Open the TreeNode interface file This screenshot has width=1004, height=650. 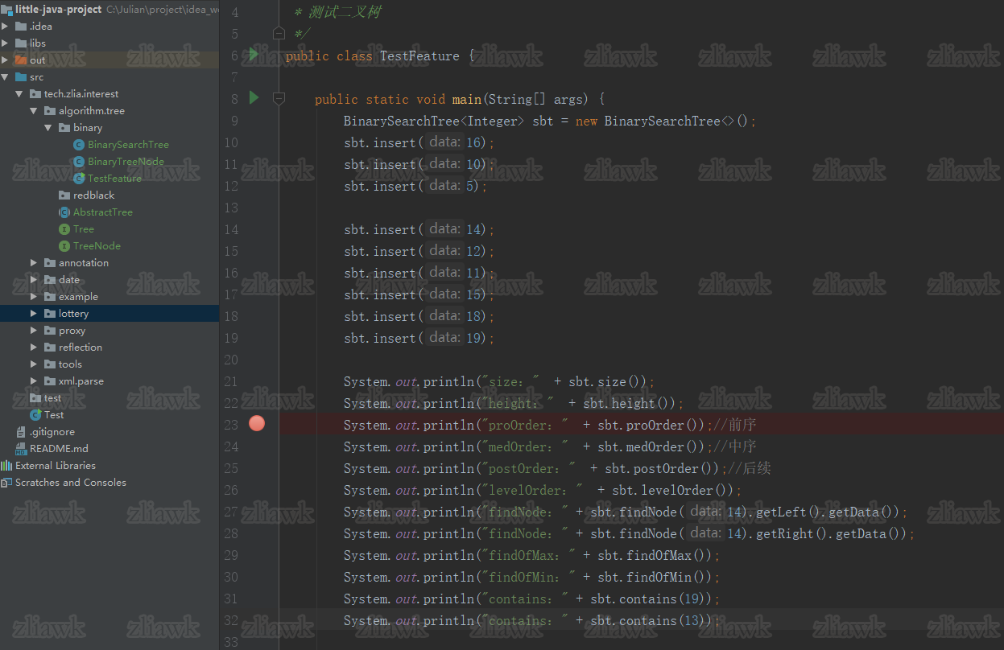pyautogui.click(x=97, y=246)
